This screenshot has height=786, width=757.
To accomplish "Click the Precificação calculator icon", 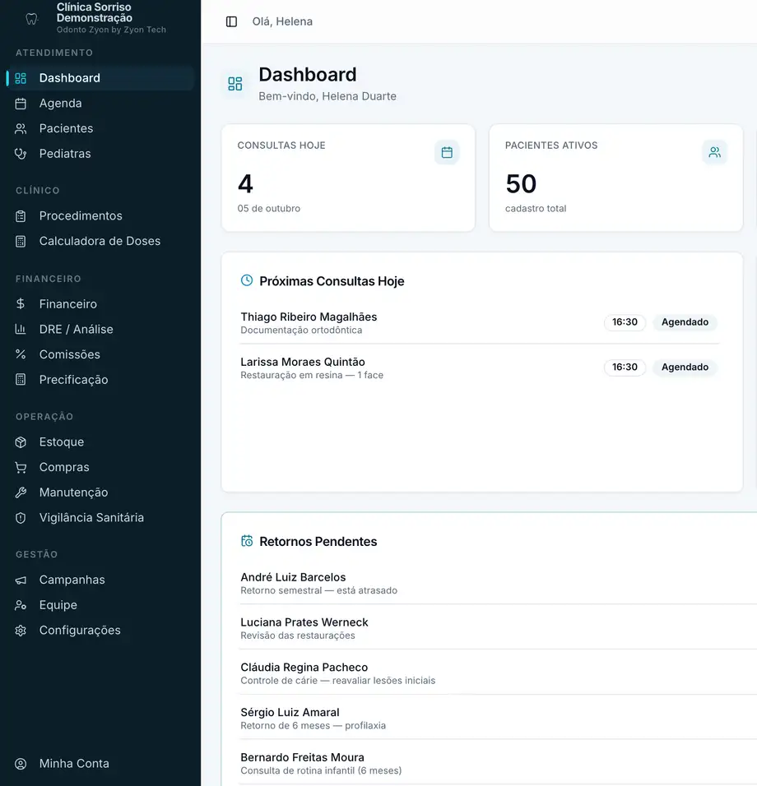I will tap(21, 380).
